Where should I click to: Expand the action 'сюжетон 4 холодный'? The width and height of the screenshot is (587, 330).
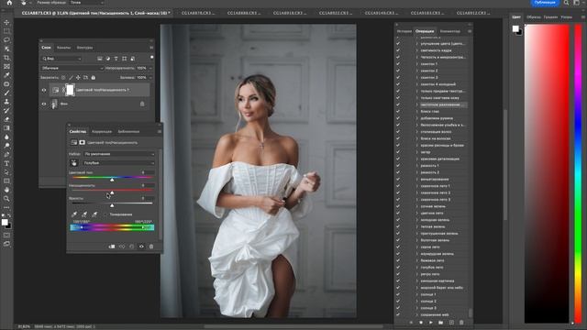click(416, 84)
